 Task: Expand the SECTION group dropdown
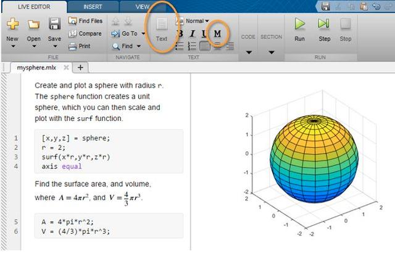click(x=272, y=52)
